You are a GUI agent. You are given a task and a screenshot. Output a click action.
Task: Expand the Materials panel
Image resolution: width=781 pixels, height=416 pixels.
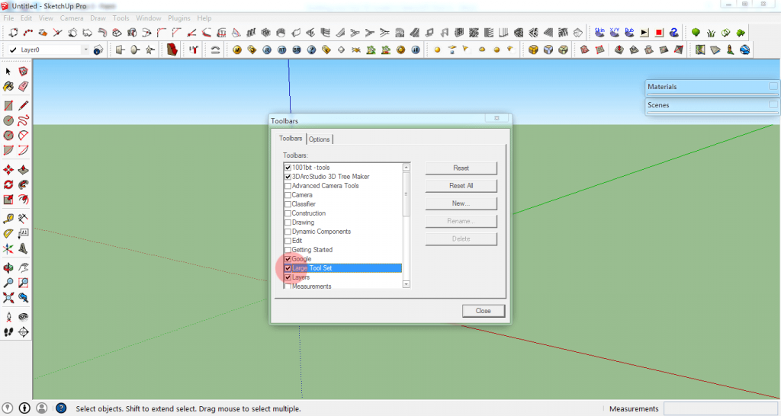[773, 87]
